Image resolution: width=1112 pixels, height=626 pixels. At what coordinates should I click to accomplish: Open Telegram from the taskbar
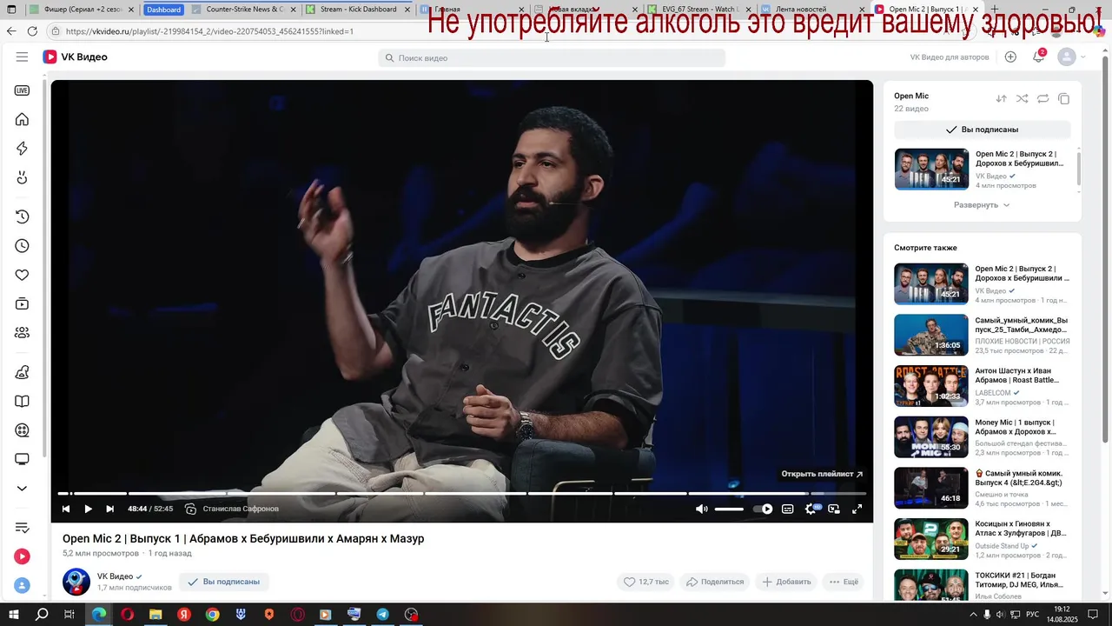pyautogui.click(x=382, y=615)
